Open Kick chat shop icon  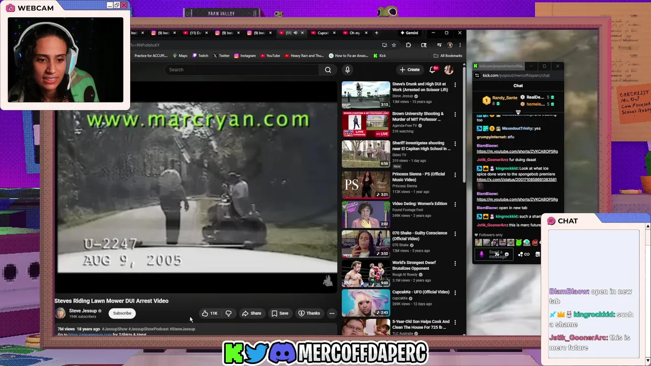[x=538, y=254]
